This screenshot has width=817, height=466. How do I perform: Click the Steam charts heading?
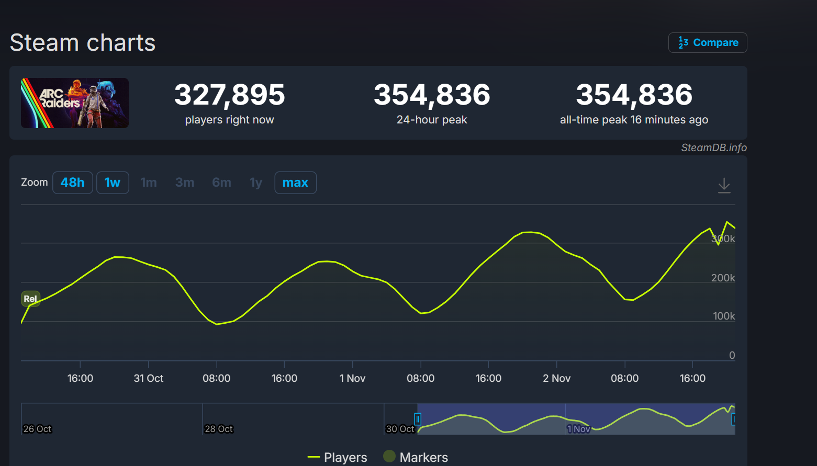[83, 42]
